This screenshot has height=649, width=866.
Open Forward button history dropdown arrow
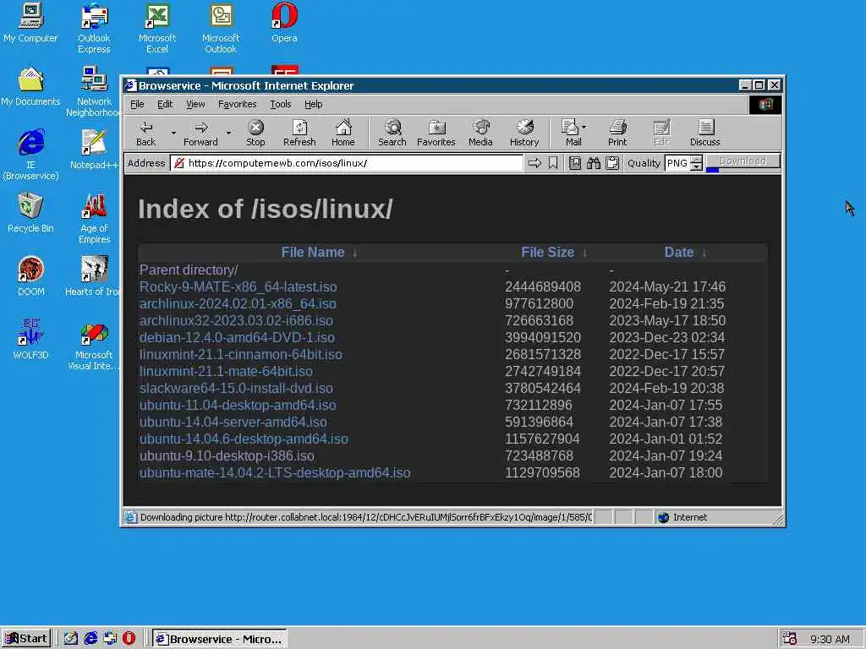coord(228,133)
